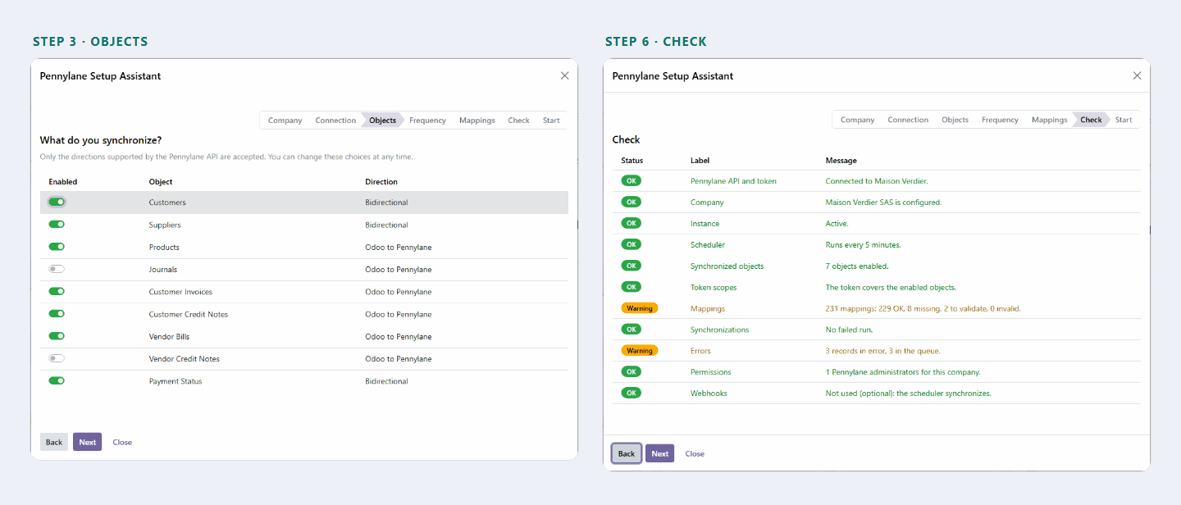
Task: Turn off the Products toggle
Action: (57, 247)
